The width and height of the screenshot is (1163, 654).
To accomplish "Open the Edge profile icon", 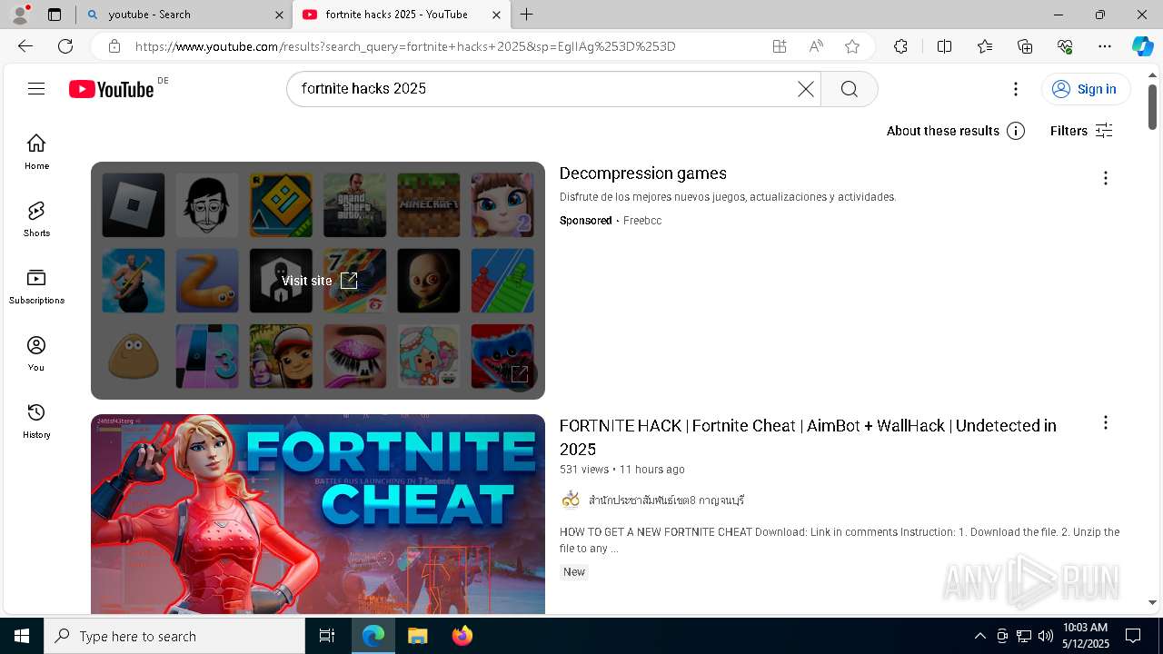I will click(20, 15).
